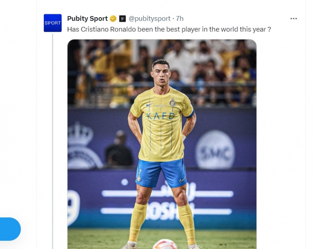Click the blue captain's armband
The height and width of the screenshot is (249, 315).
190,114
